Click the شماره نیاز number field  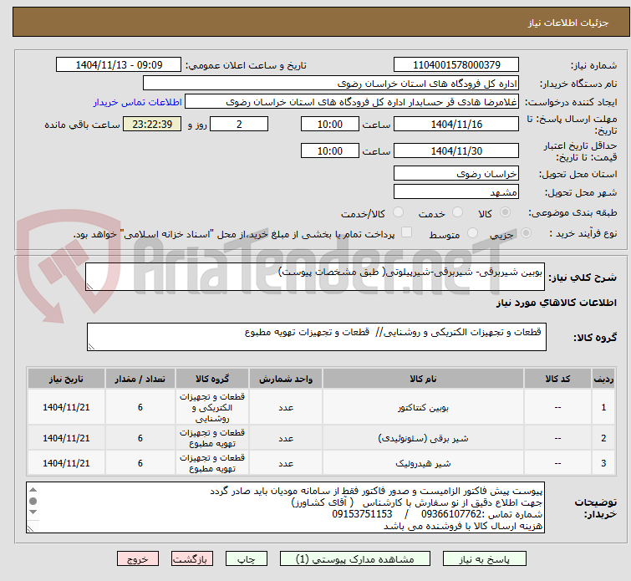click(x=456, y=65)
